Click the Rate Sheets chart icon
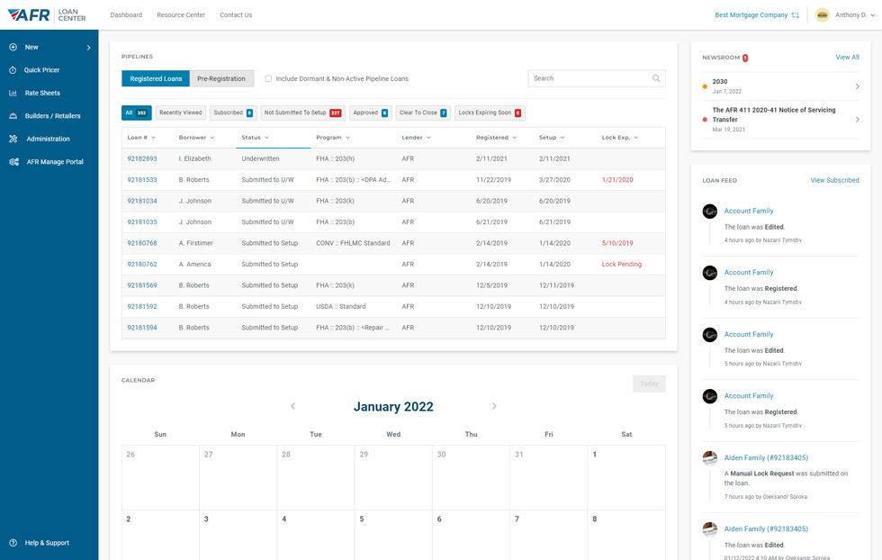The height and width of the screenshot is (560, 882). [x=13, y=93]
